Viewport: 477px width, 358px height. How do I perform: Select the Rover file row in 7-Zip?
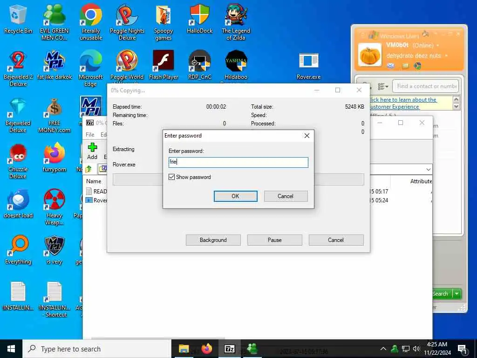[x=96, y=200]
